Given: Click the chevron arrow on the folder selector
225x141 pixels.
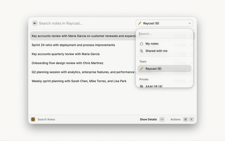Looking at the screenshot, I should pos(190,23).
